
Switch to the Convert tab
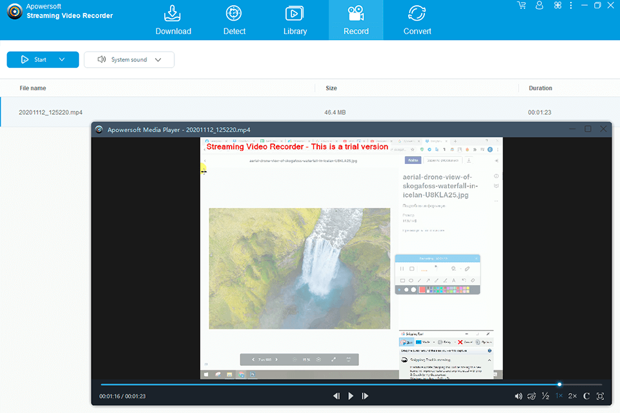[x=417, y=20]
